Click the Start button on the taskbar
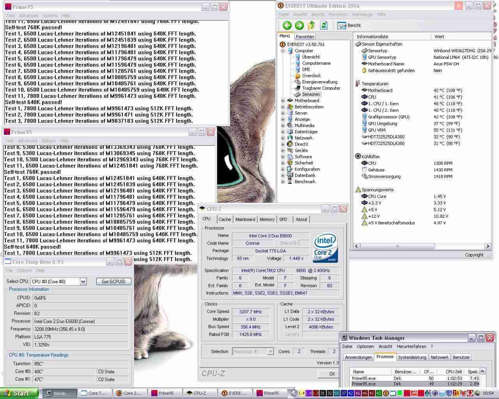 click(19, 393)
